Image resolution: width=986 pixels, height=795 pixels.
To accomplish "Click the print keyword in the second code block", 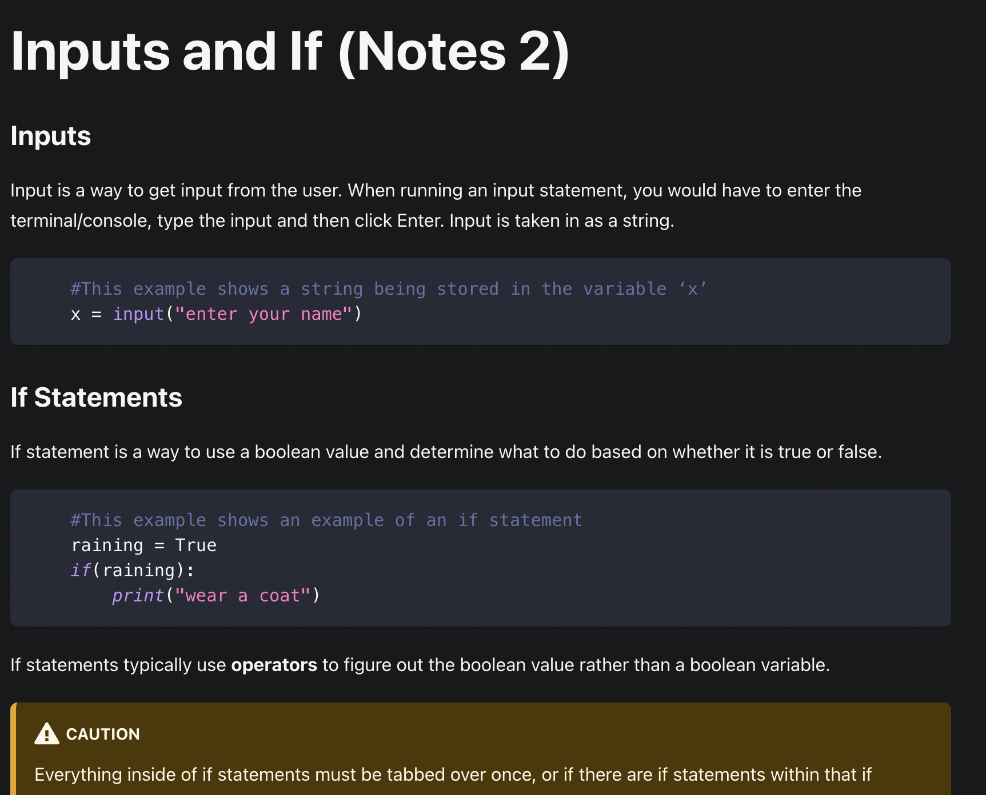I will pos(138,596).
